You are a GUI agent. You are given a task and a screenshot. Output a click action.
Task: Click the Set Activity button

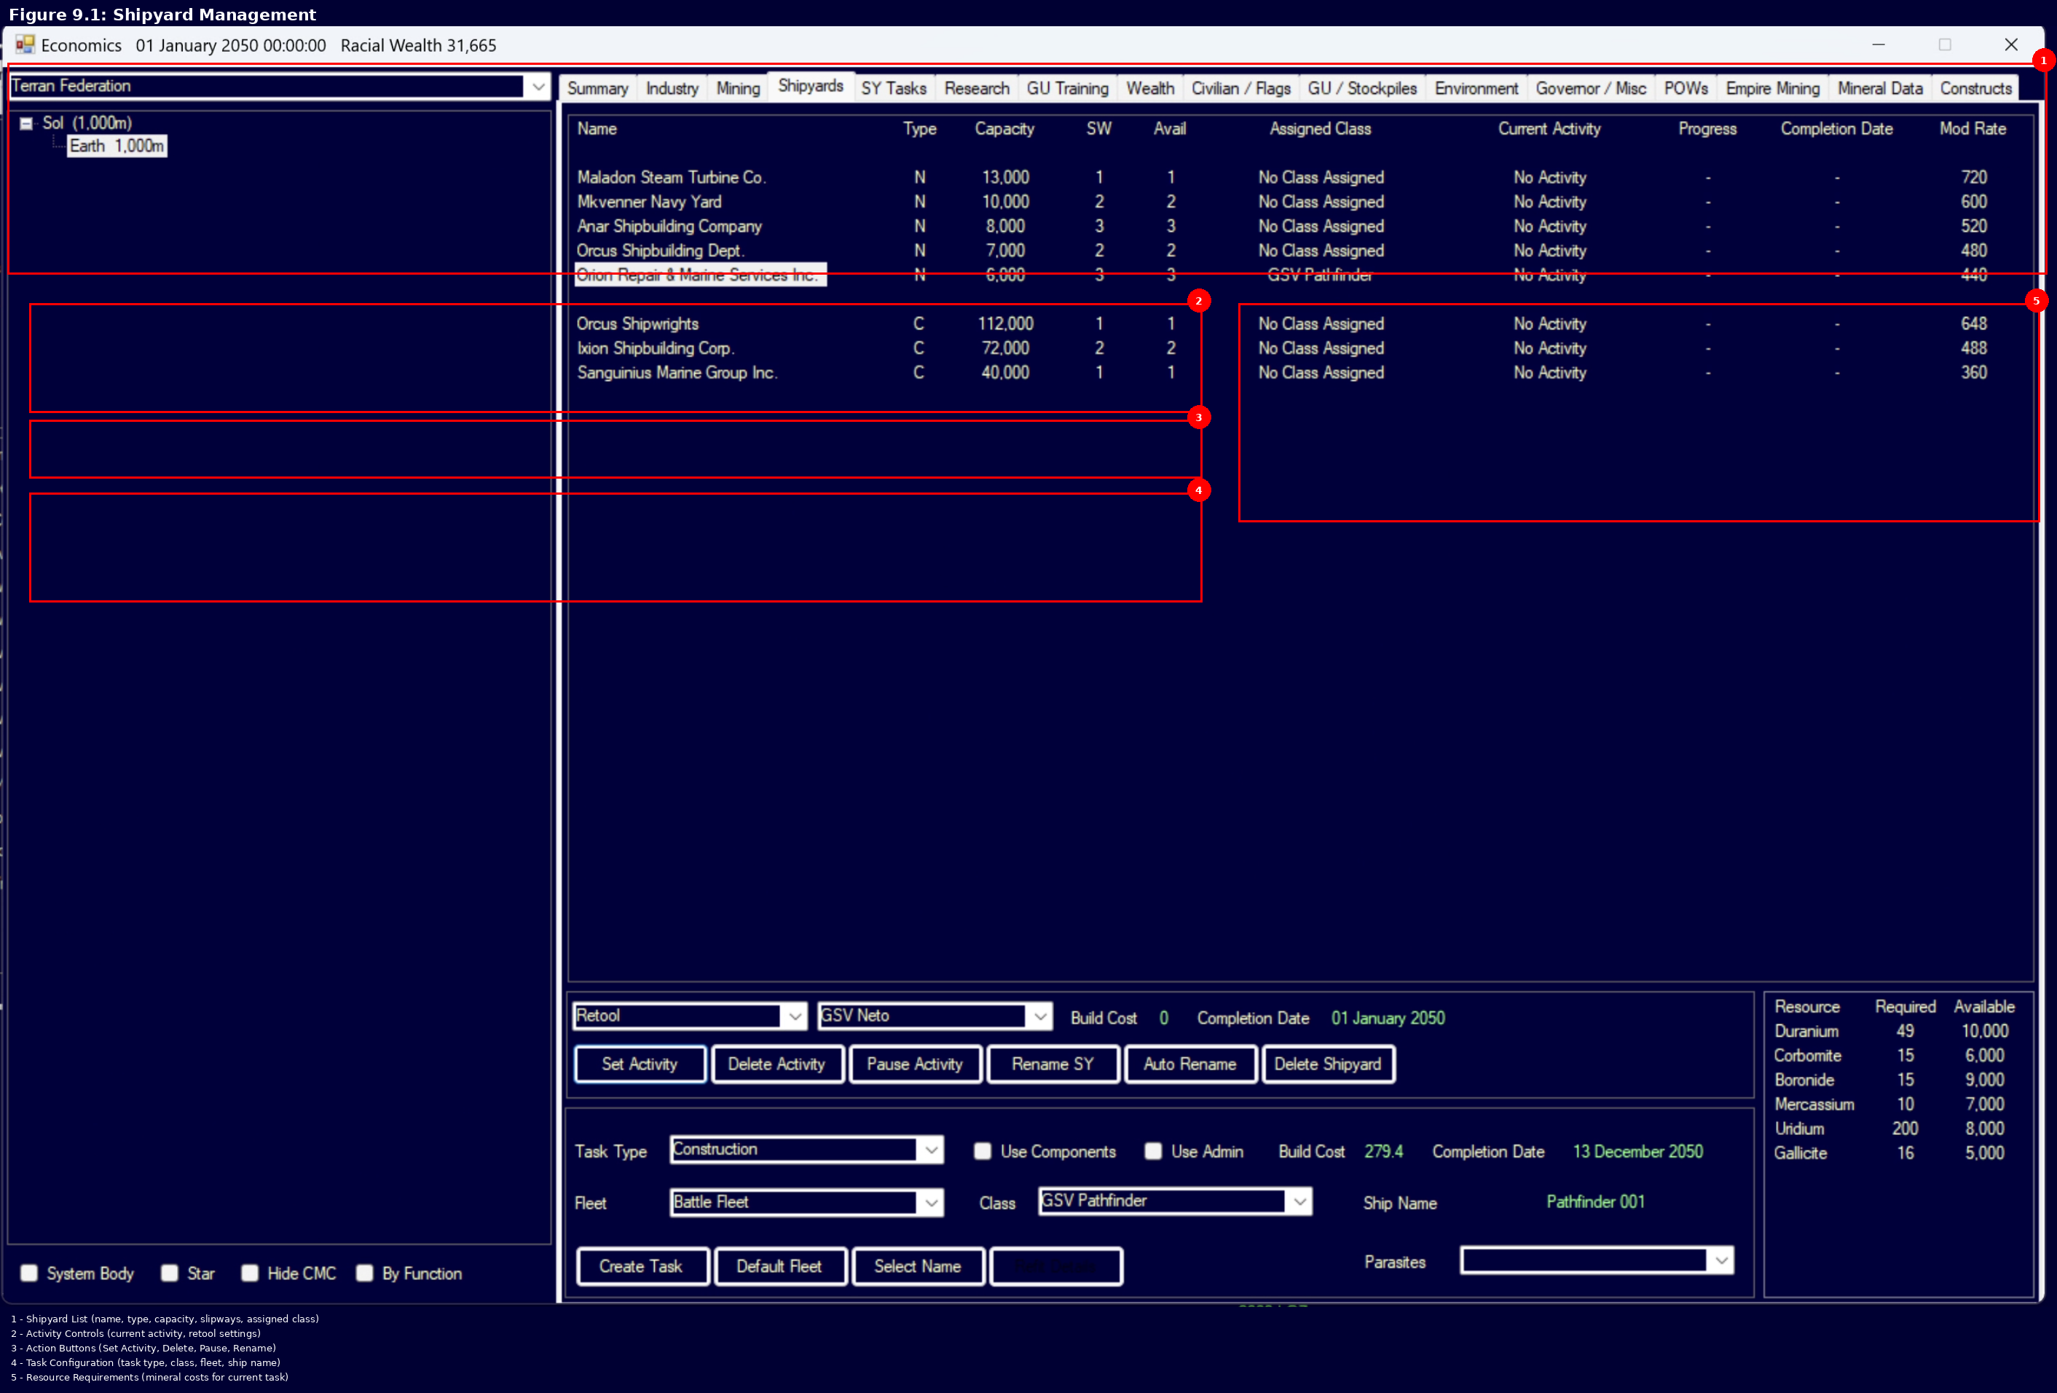tap(639, 1064)
